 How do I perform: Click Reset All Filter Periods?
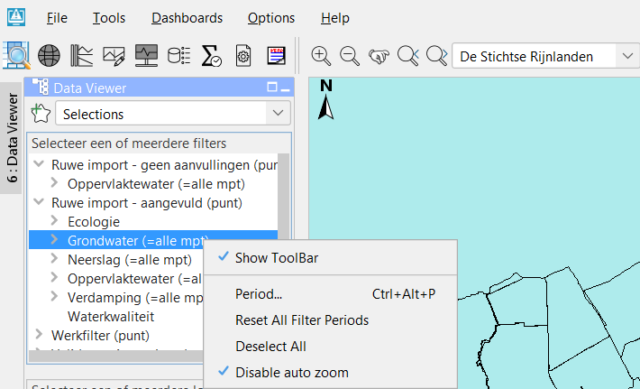[301, 320]
